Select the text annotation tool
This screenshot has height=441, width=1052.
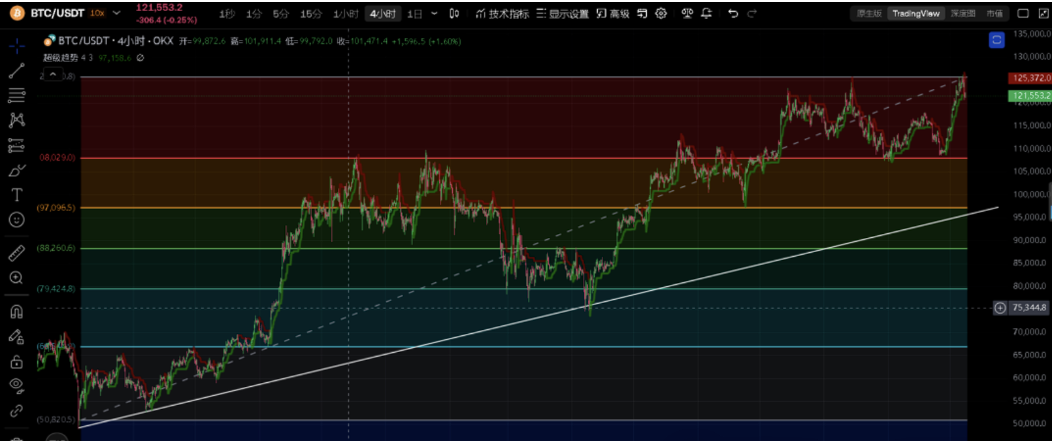pos(16,195)
